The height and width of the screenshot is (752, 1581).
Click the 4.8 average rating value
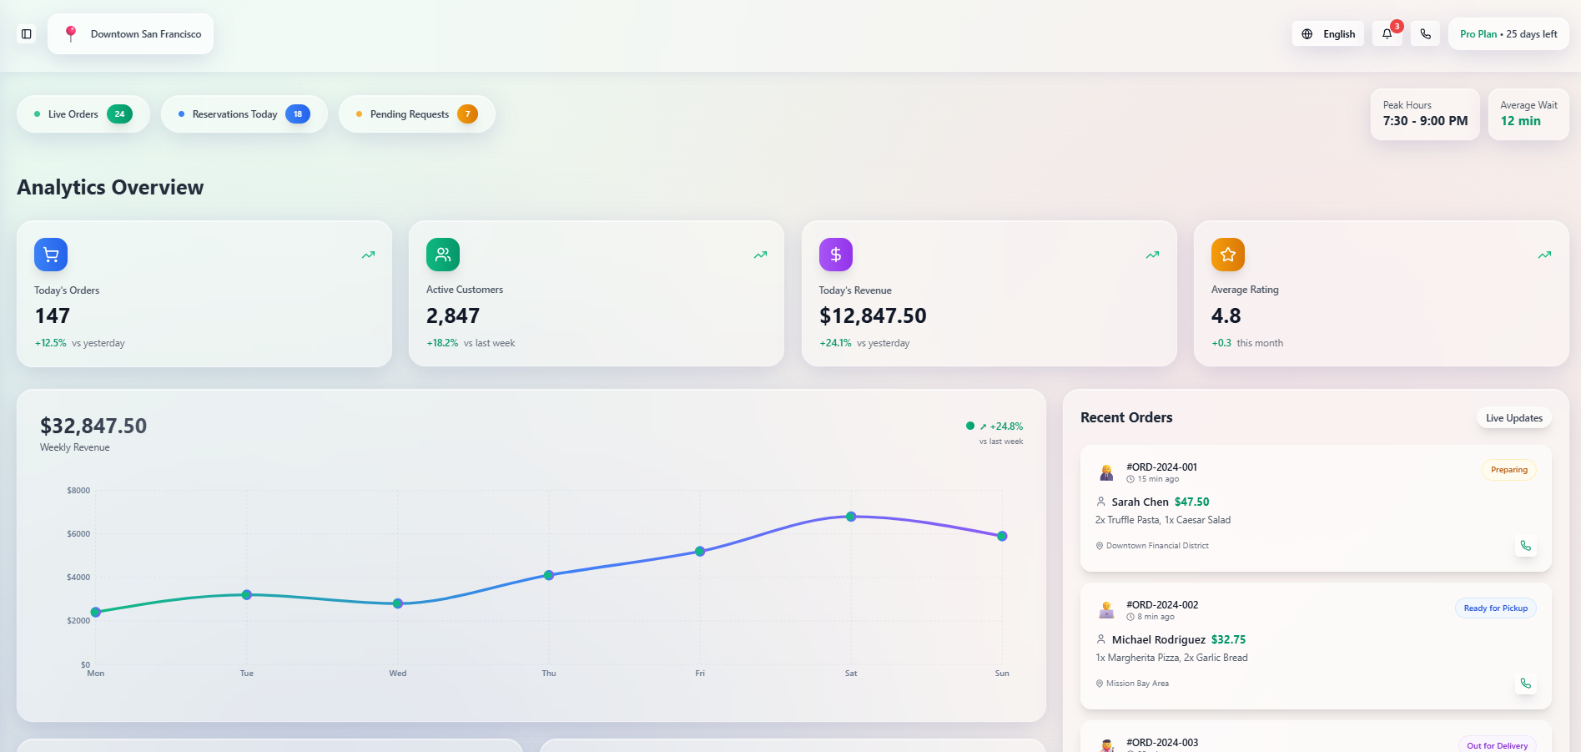(1226, 316)
